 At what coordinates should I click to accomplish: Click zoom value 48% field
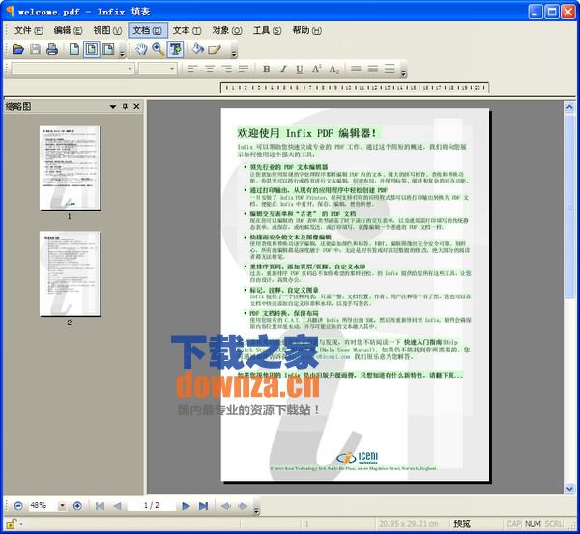point(43,505)
